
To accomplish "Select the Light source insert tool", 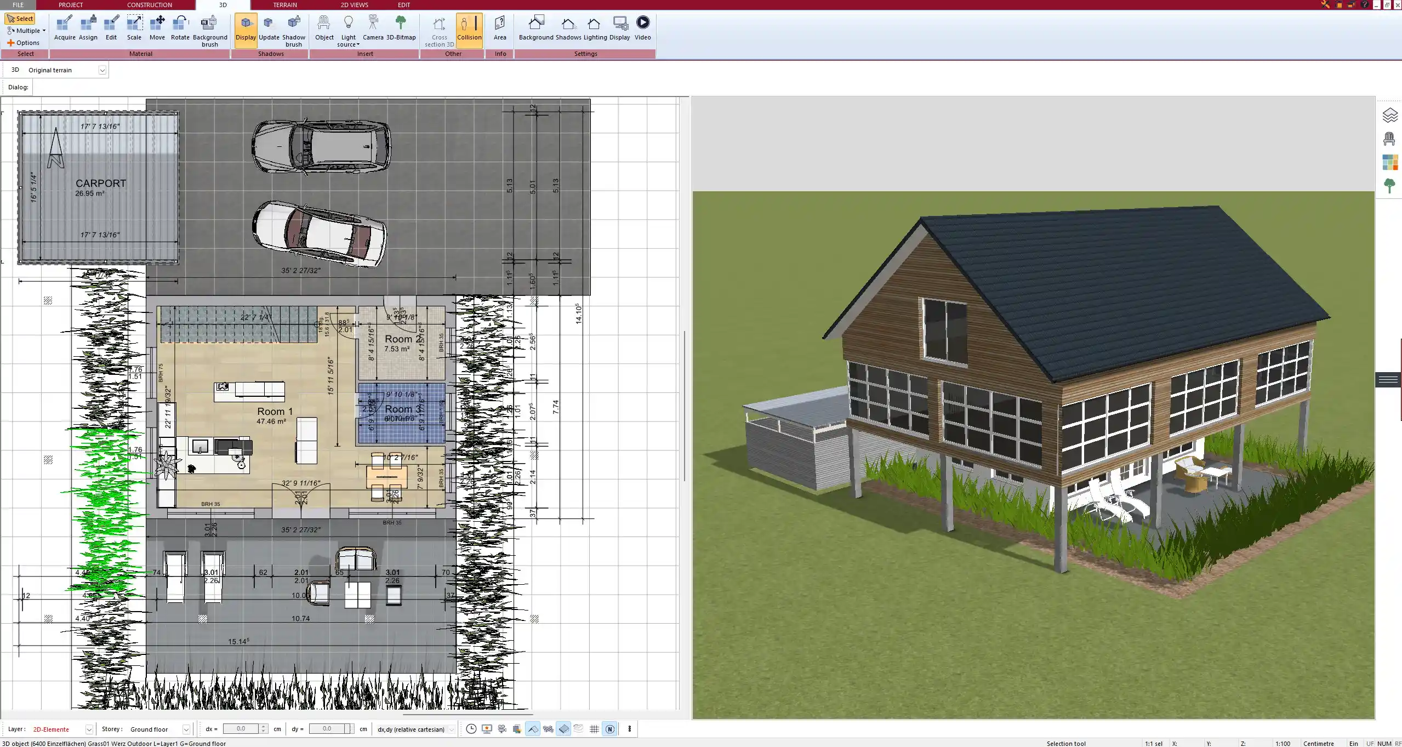I will (349, 29).
